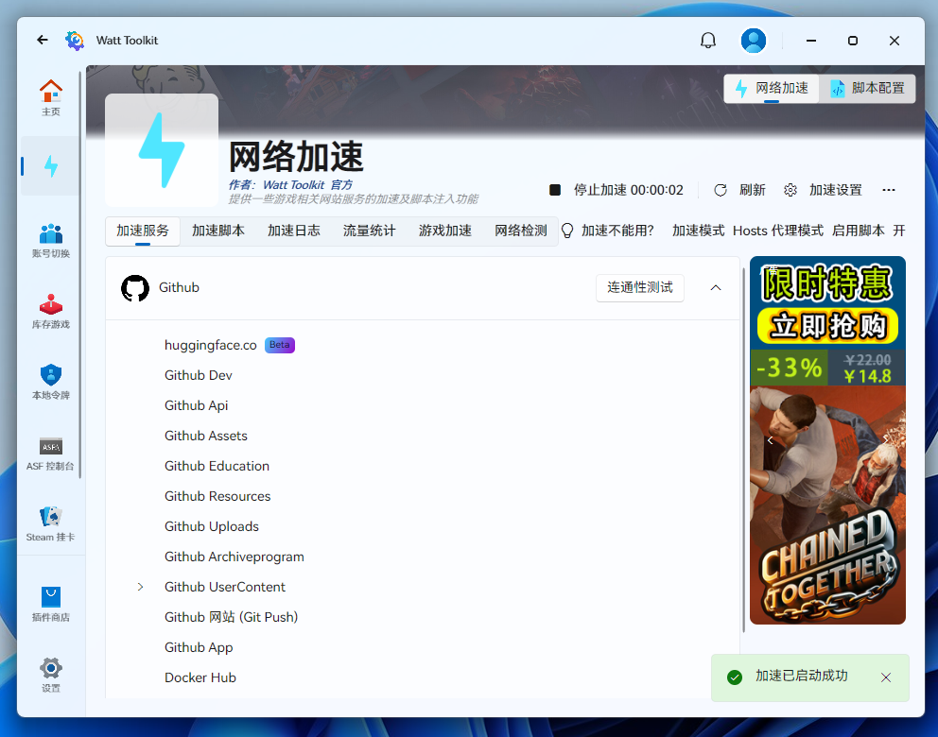Open the notifications bell
Viewport: 938px width, 737px height.
(x=707, y=40)
